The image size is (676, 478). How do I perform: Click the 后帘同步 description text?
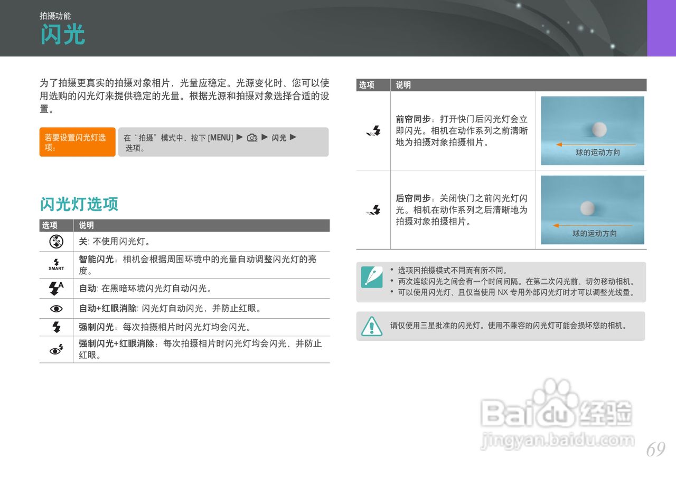click(462, 210)
